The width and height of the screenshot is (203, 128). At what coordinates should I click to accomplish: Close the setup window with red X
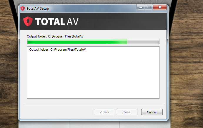coord(160,7)
